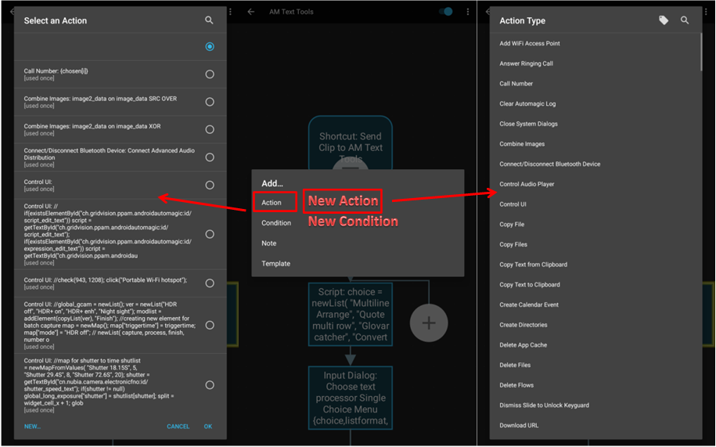Click the search icon in Action Type header
This screenshot has width=716, height=447.
point(685,20)
